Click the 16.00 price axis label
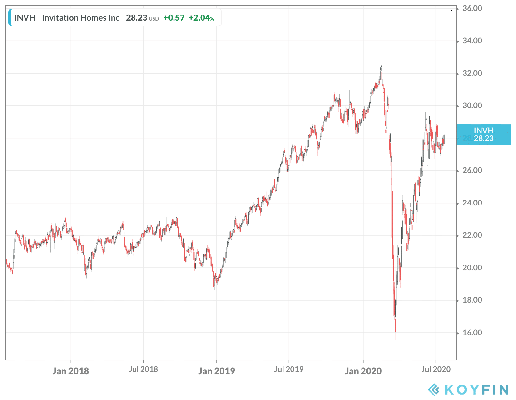Image resolution: width=516 pixels, height=400 pixels. tap(472, 333)
